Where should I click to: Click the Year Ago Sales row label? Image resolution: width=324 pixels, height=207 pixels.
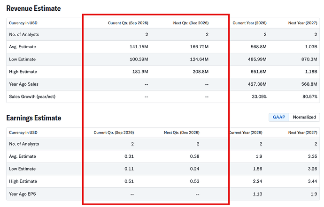click(24, 84)
